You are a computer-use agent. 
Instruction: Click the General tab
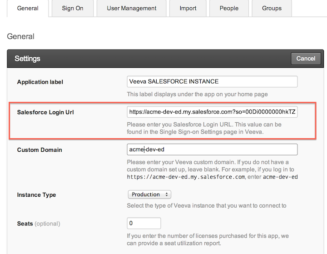point(28,8)
